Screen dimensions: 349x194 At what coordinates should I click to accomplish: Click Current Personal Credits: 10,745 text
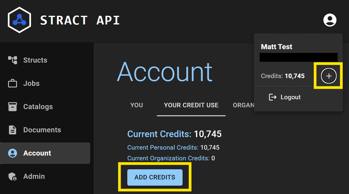click(x=173, y=148)
